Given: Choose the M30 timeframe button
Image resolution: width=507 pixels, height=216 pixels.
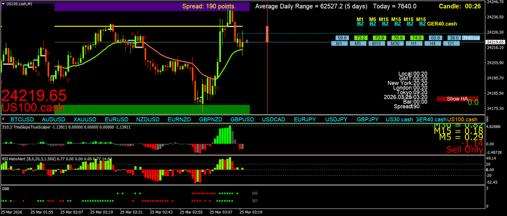Looking at the screenshot, I should [395, 43].
